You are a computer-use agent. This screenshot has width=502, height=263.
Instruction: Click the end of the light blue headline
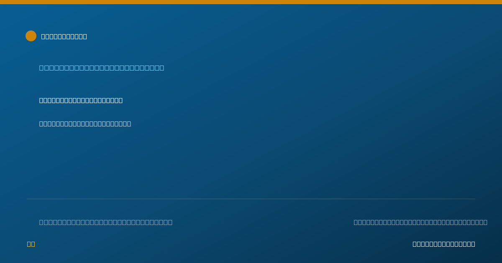pos(162,68)
